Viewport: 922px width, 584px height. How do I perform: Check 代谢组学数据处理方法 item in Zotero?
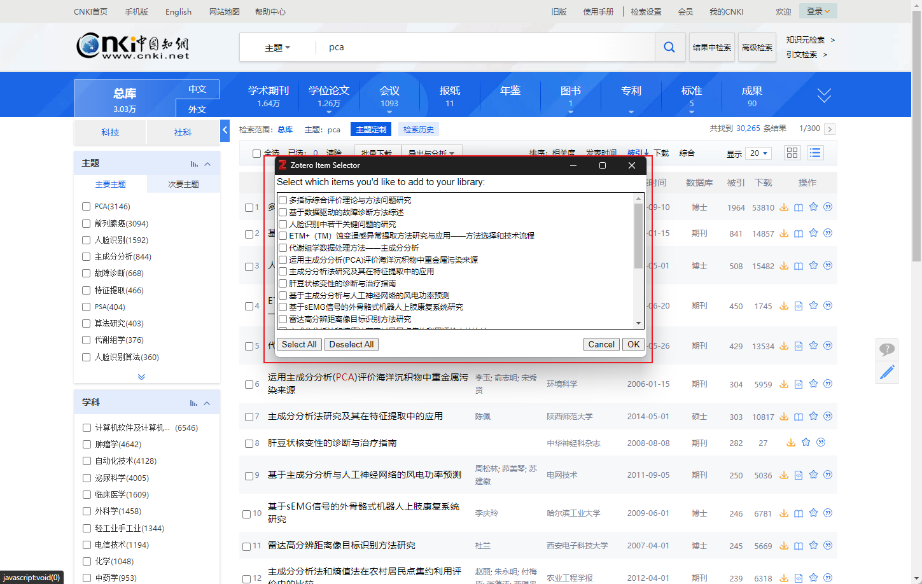click(x=283, y=248)
